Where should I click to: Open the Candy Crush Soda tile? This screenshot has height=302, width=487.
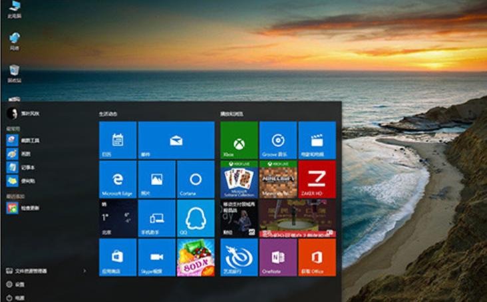coord(195,257)
